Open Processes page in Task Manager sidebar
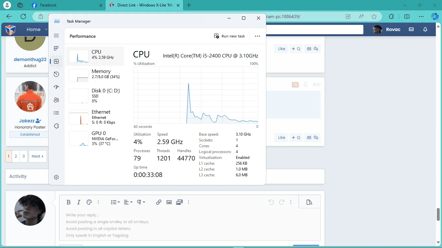 pos(56,48)
